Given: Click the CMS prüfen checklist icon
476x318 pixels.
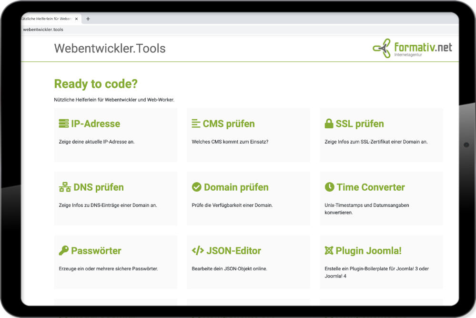Looking at the screenshot, I should pos(196,123).
